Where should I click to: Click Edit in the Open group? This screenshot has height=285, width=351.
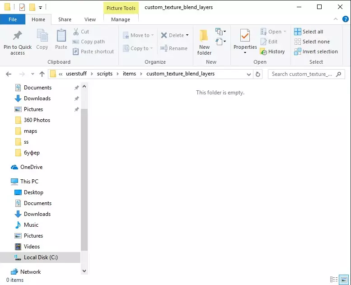(x=269, y=42)
